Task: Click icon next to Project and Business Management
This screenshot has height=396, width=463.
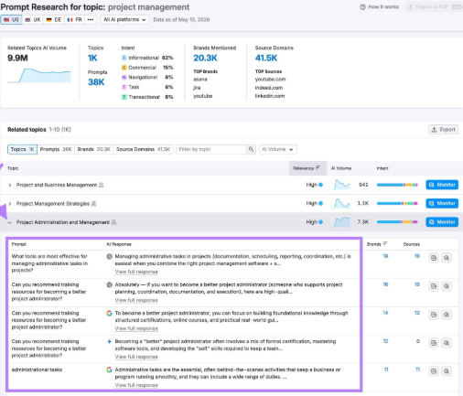Action: tap(102, 185)
